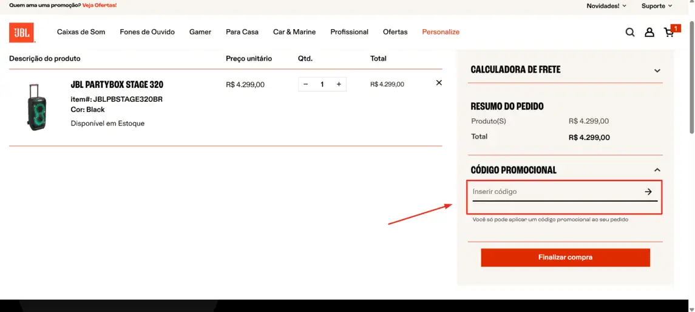
Task: Click Disponível em Estoque text
Action: point(107,124)
